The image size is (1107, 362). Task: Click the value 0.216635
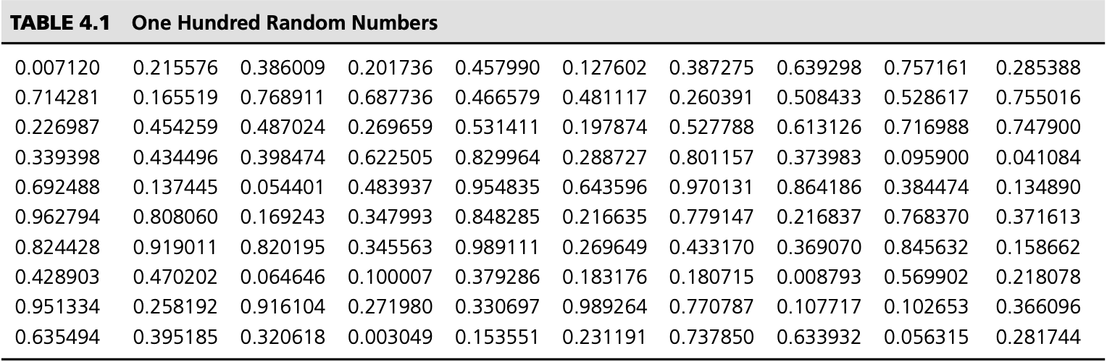pos(604,218)
